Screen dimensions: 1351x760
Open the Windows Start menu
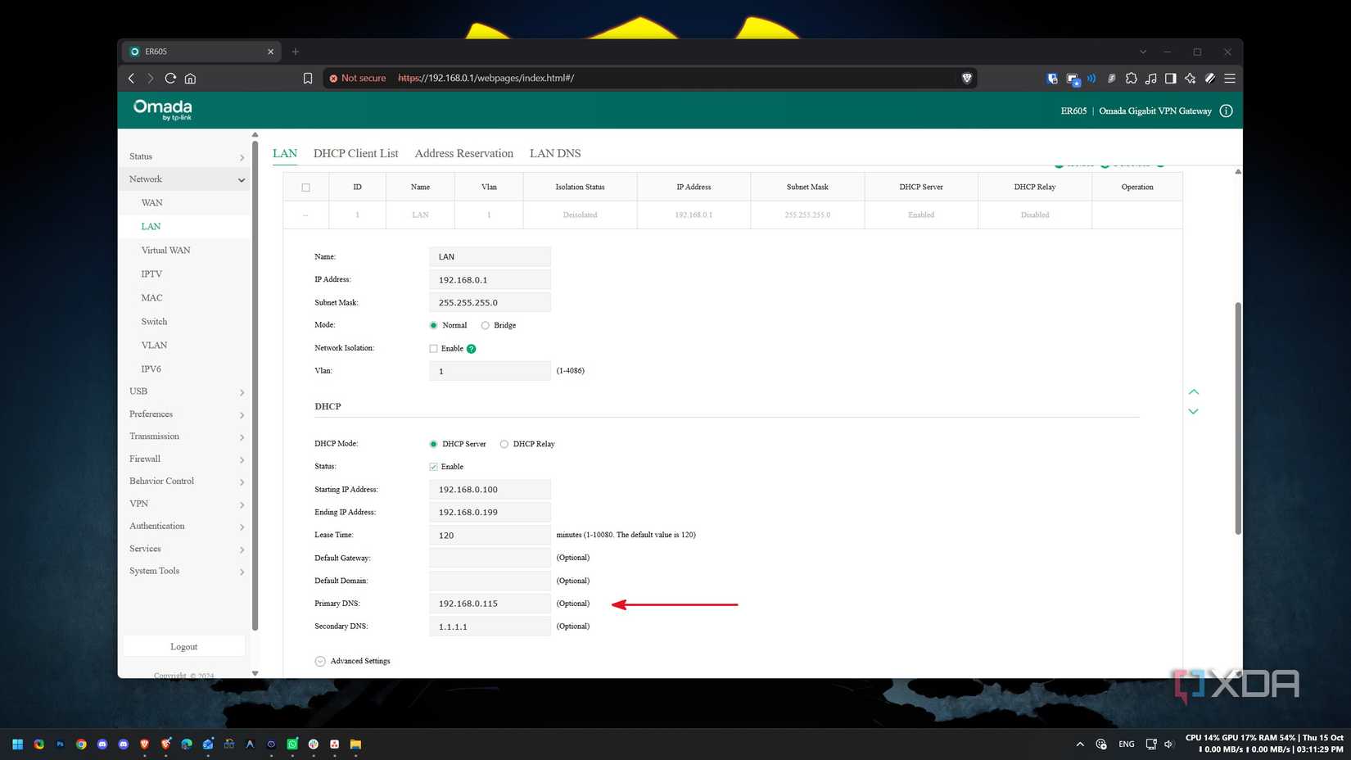coord(17,744)
